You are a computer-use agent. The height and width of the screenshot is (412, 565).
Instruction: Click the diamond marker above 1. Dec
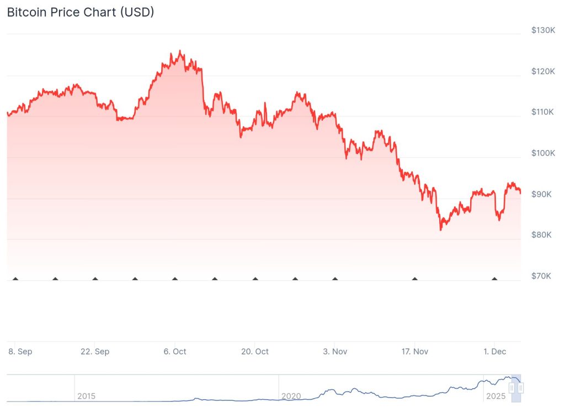(494, 279)
